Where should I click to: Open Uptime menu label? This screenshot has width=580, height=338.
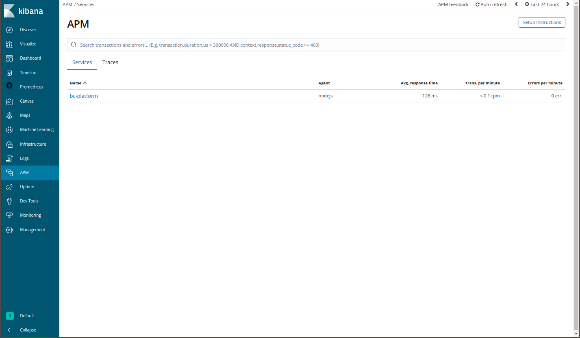coord(27,187)
